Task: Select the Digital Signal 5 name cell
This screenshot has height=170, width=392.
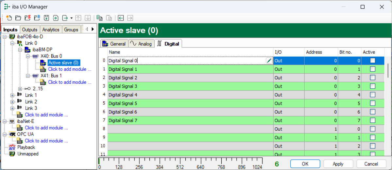Action: [191, 103]
